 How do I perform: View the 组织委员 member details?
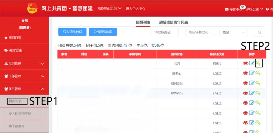point(245,83)
